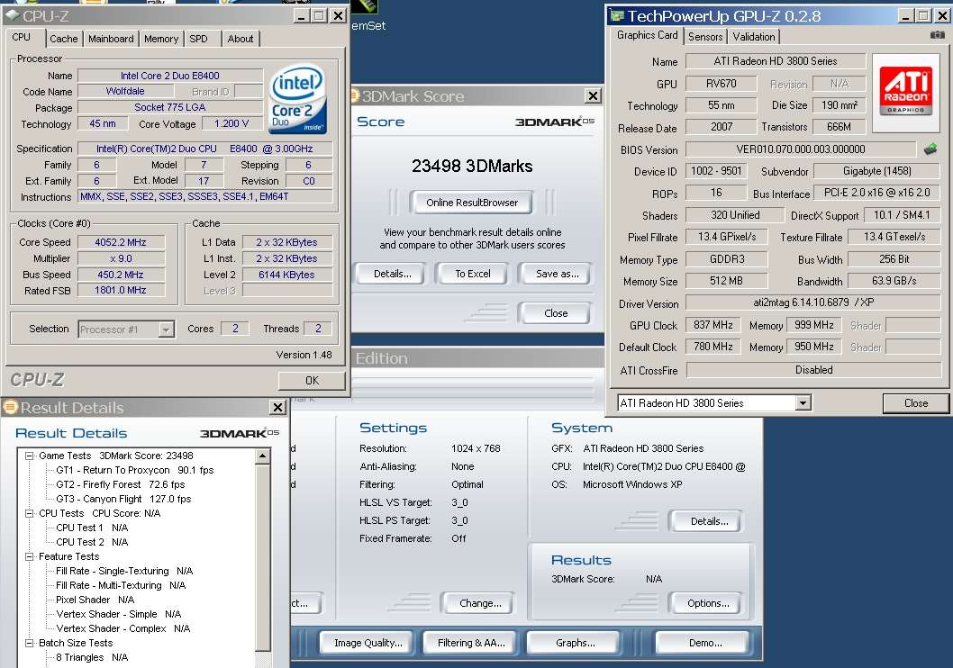
Task: Open the MemSet desktop icon
Action: [x=368, y=15]
